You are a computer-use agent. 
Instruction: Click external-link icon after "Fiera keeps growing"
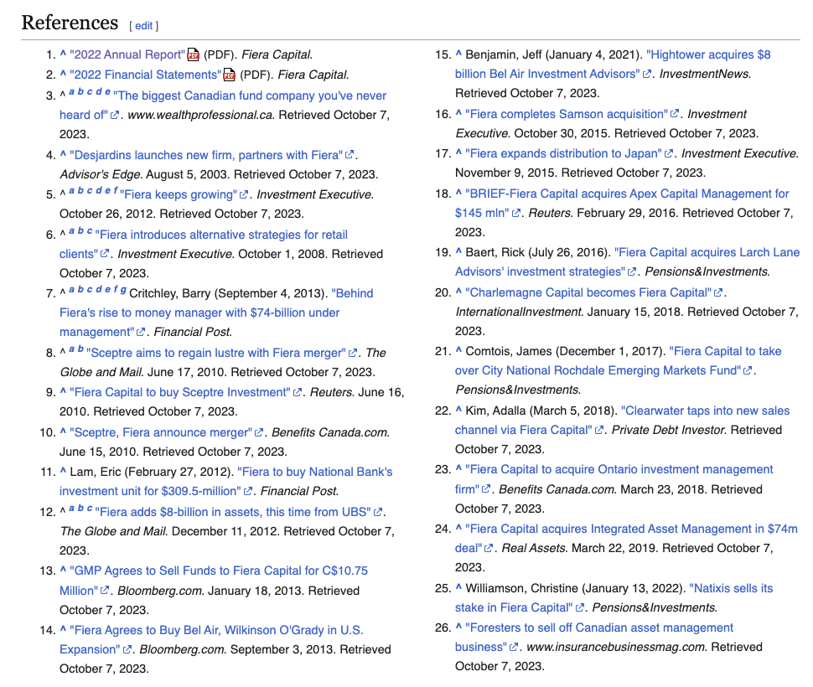click(244, 195)
